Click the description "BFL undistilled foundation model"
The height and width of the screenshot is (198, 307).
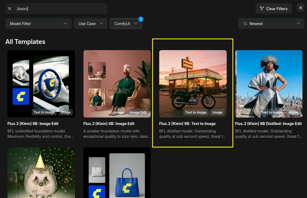37,131
